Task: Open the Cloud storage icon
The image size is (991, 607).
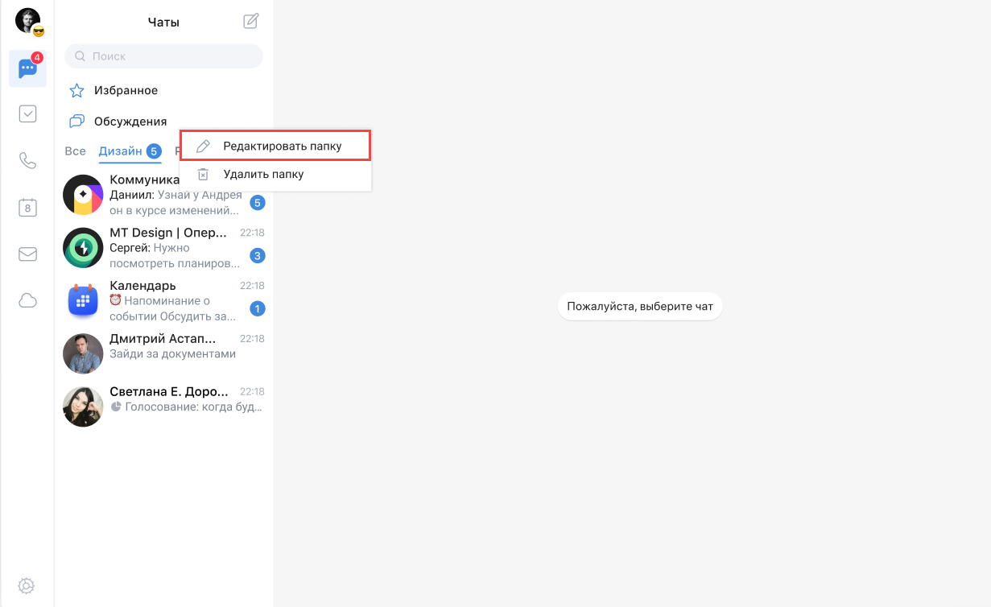Action: [27, 301]
